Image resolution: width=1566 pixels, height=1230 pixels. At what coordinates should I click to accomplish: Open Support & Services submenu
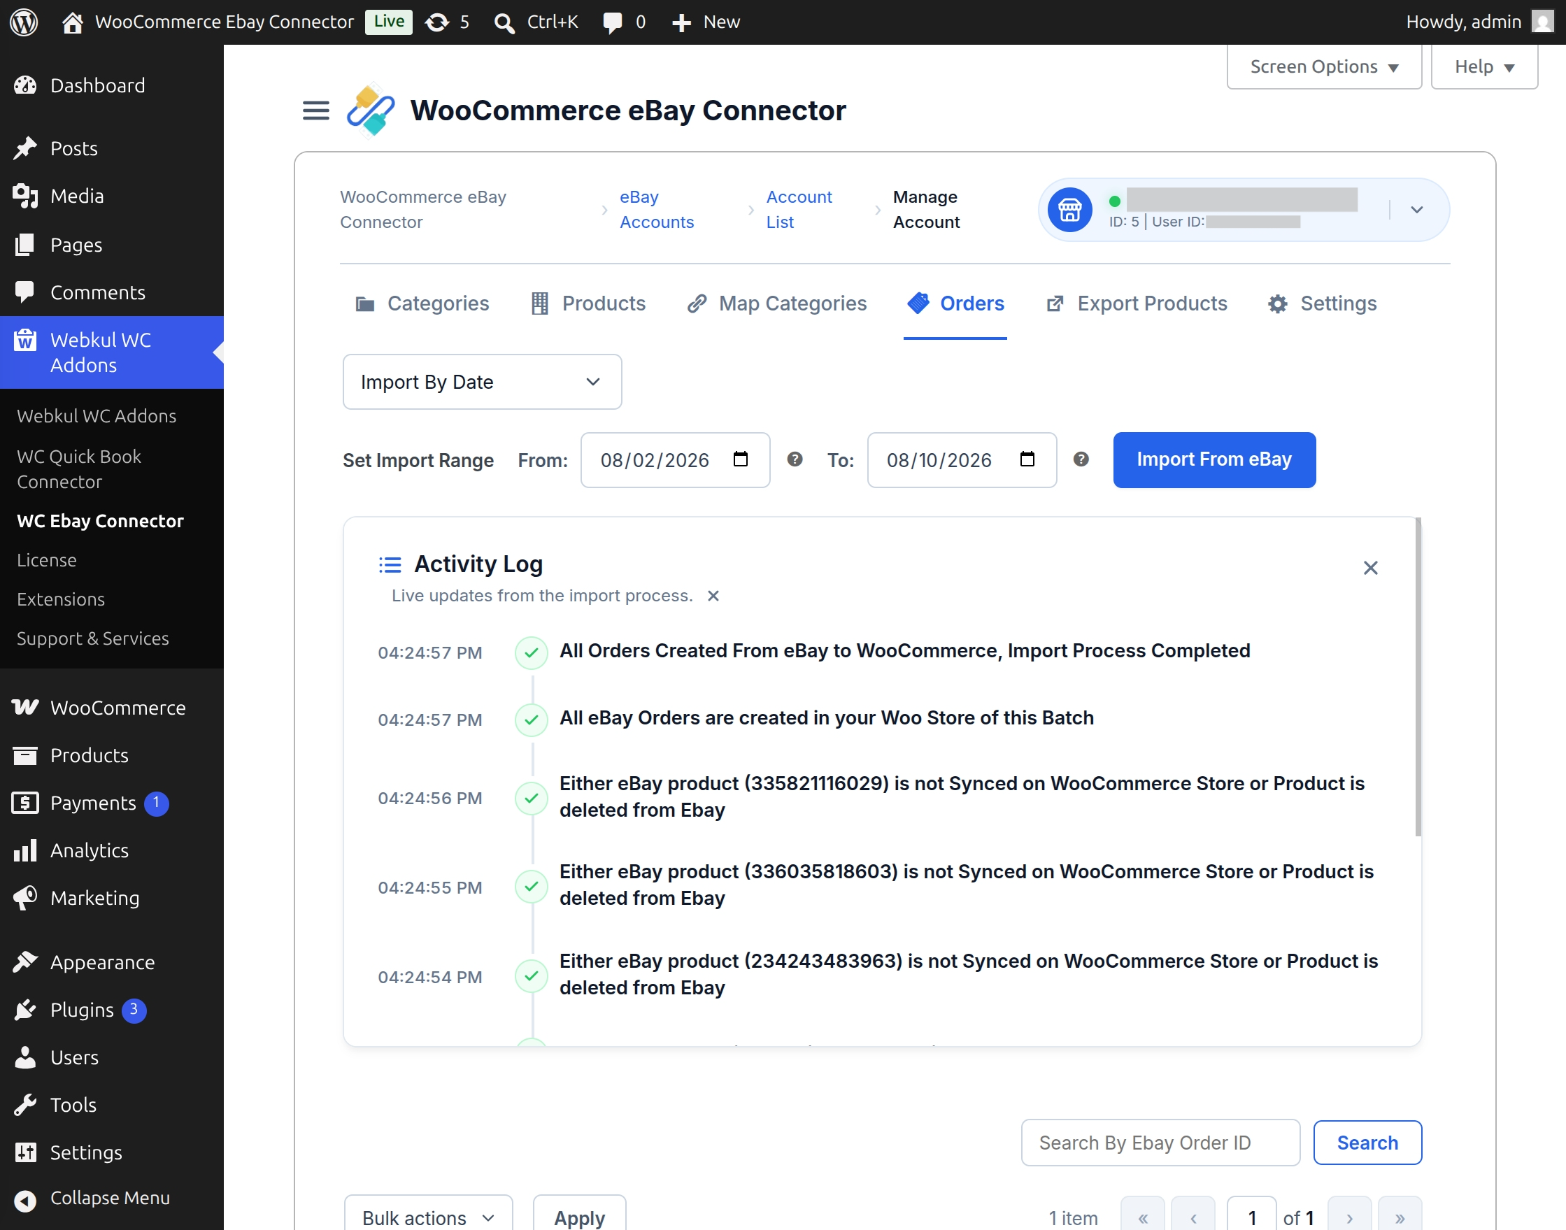[x=93, y=638]
